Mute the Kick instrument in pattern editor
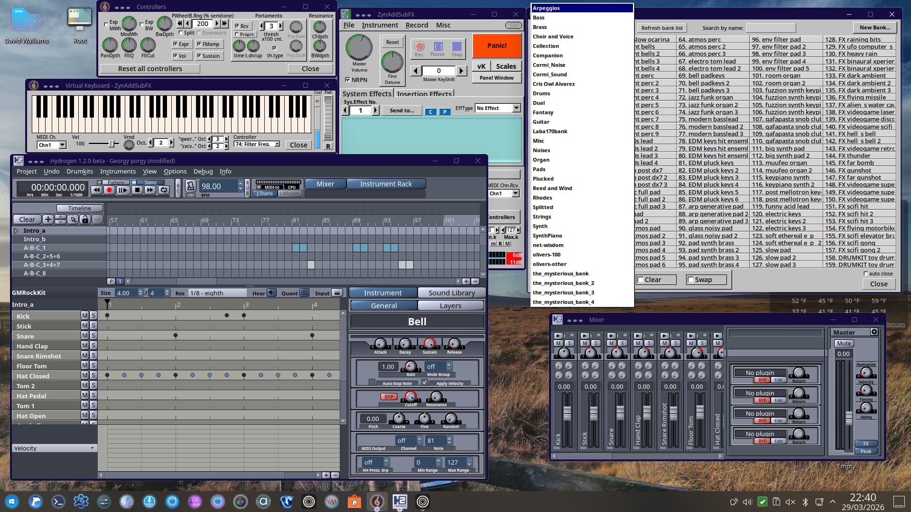 click(84, 316)
